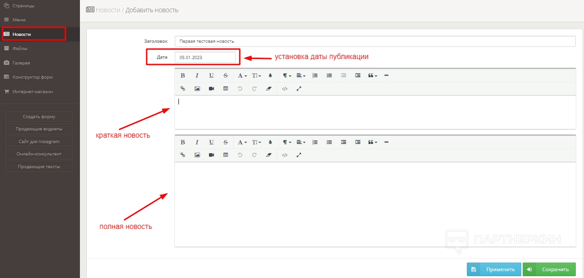Open quote dropdown in upper editor

[x=373, y=75]
